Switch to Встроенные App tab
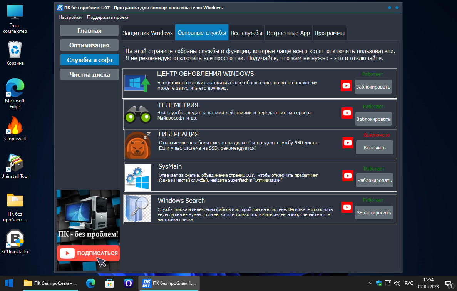Screen dimensions: 457x291 coord(288,33)
